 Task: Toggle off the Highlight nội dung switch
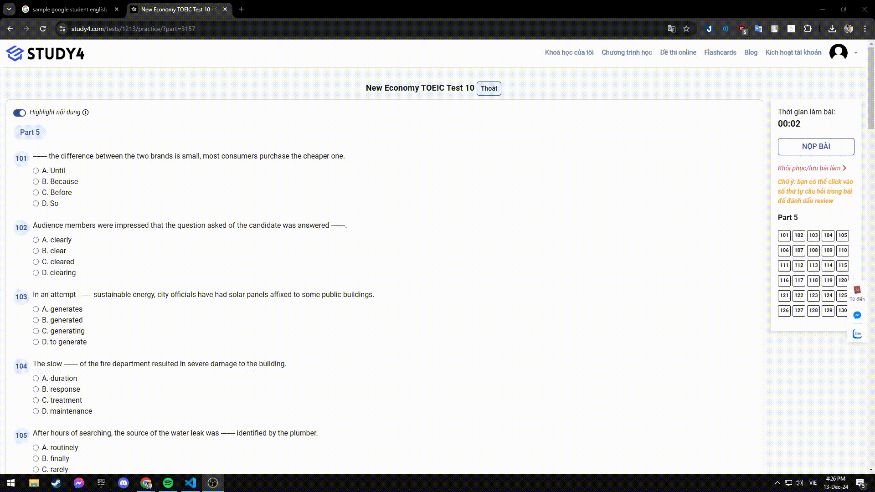20,113
